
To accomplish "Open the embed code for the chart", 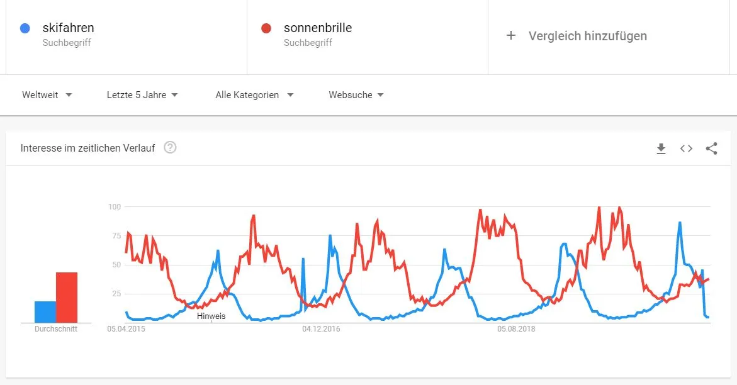I will (x=686, y=148).
